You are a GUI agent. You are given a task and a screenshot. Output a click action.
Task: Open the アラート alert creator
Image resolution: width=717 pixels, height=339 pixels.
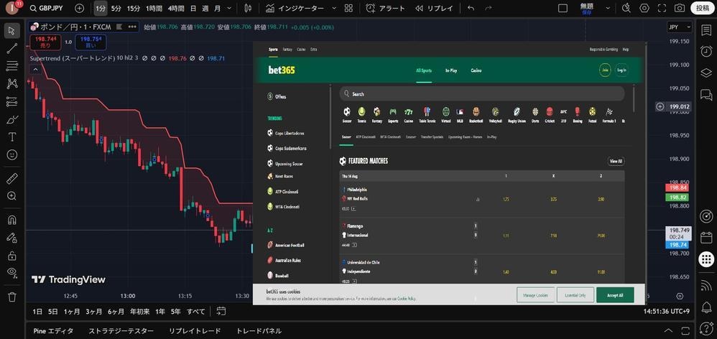pos(386,8)
